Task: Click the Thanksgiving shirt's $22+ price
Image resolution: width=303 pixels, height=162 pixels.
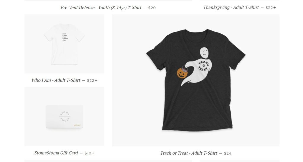Action: point(271,8)
